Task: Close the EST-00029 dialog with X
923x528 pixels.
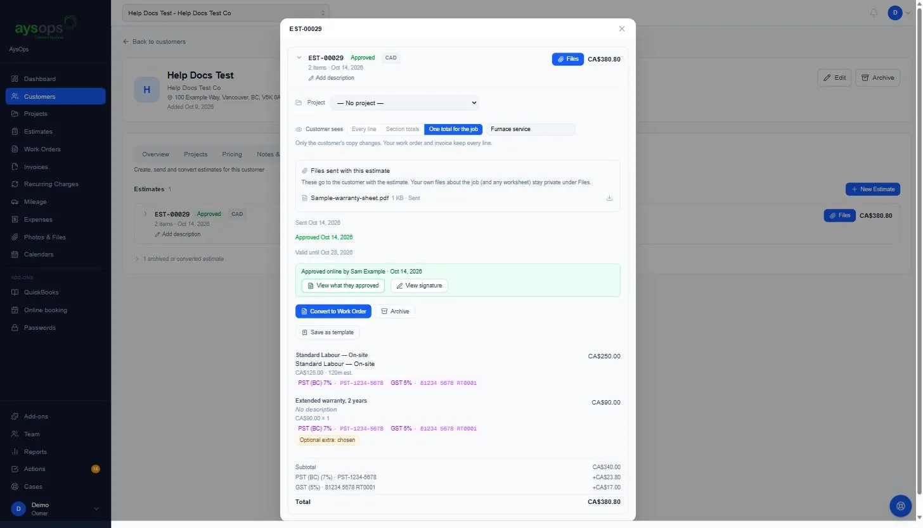Action: point(622,28)
